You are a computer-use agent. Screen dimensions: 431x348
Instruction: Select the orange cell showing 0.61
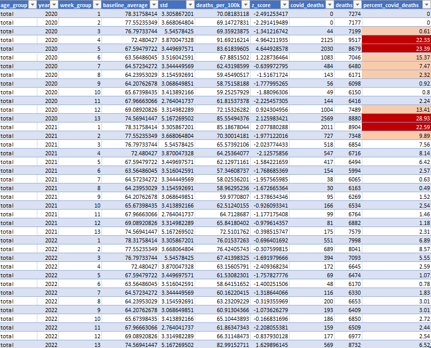click(396, 31)
